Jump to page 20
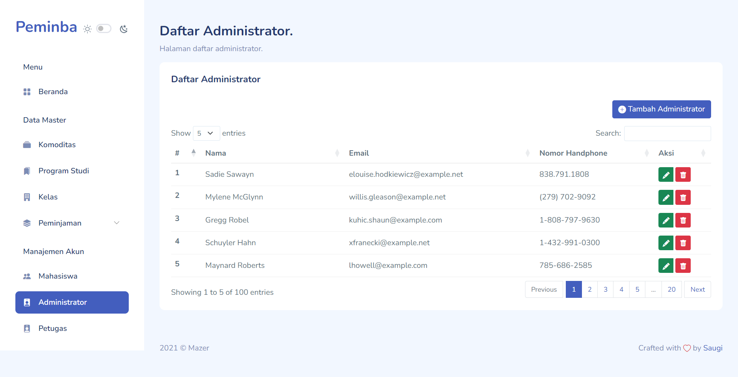Image resolution: width=738 pixels, height=377 pixels. click(672, 289)
